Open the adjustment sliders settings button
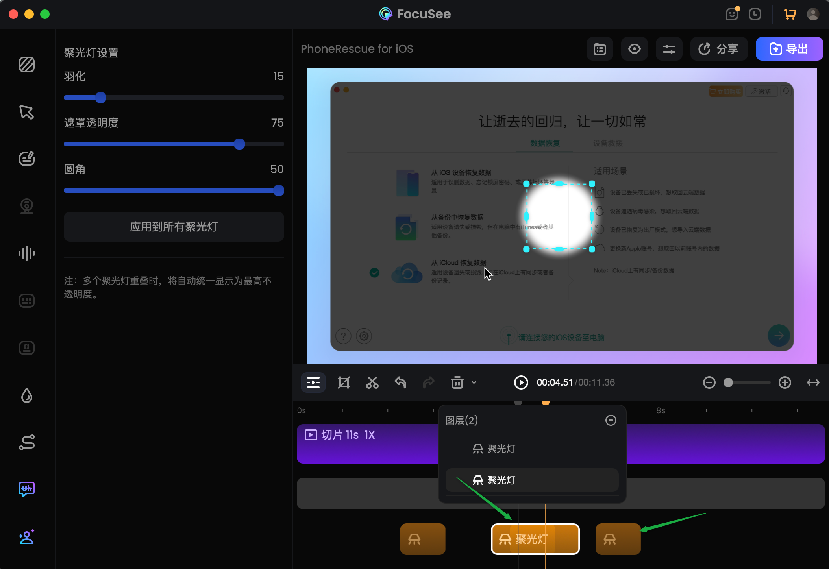The height and width of the screenshot is (569, 829). (669, 49)
